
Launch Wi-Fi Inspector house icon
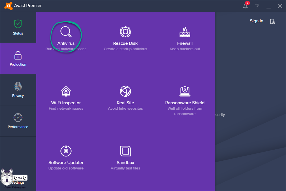pyautogui.click(x=66, y=91)
